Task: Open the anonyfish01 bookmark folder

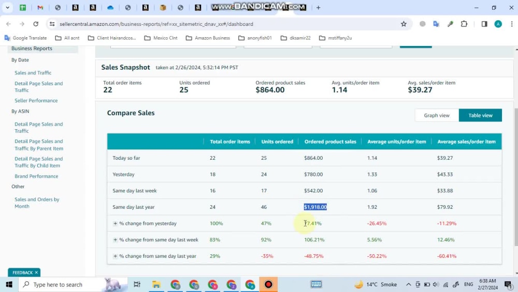Action: pyautogui.click(x=255, y=38)
